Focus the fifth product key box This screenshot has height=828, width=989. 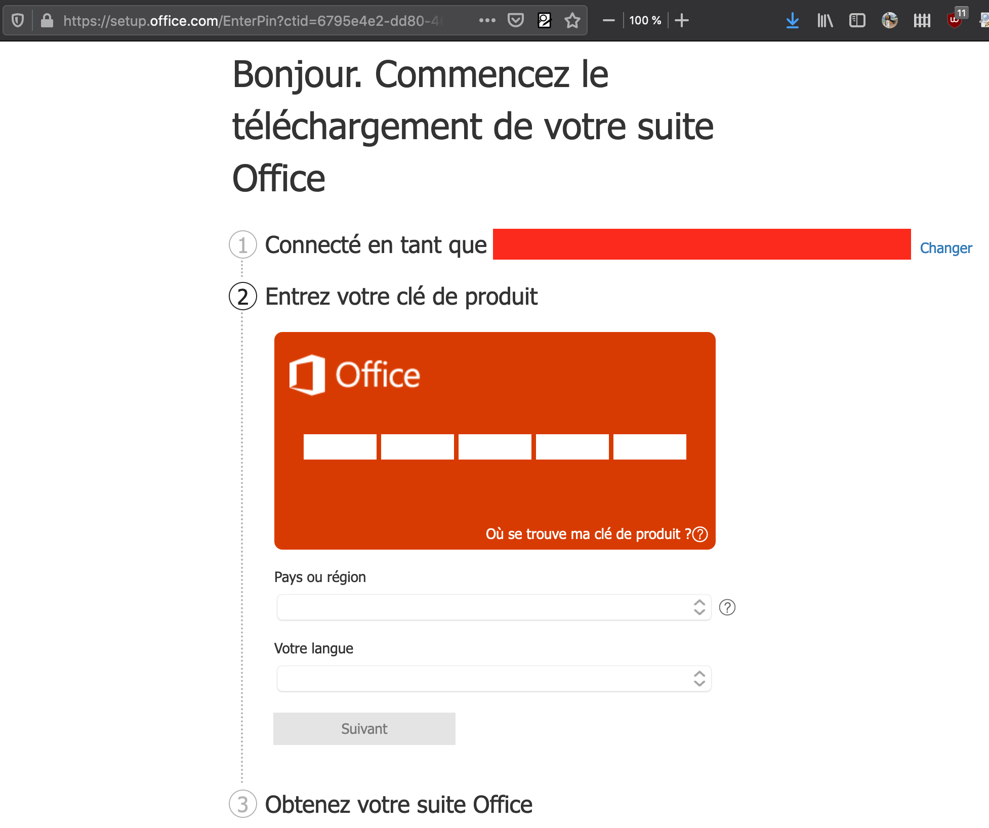click(650, 447)
